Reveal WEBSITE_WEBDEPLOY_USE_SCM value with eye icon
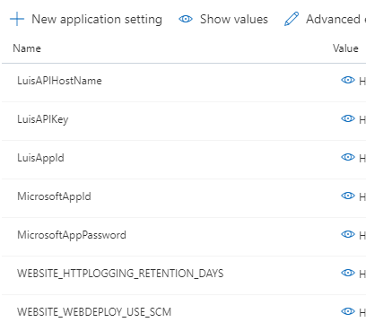The image size is (366, 331). click(x=348, y=311)
